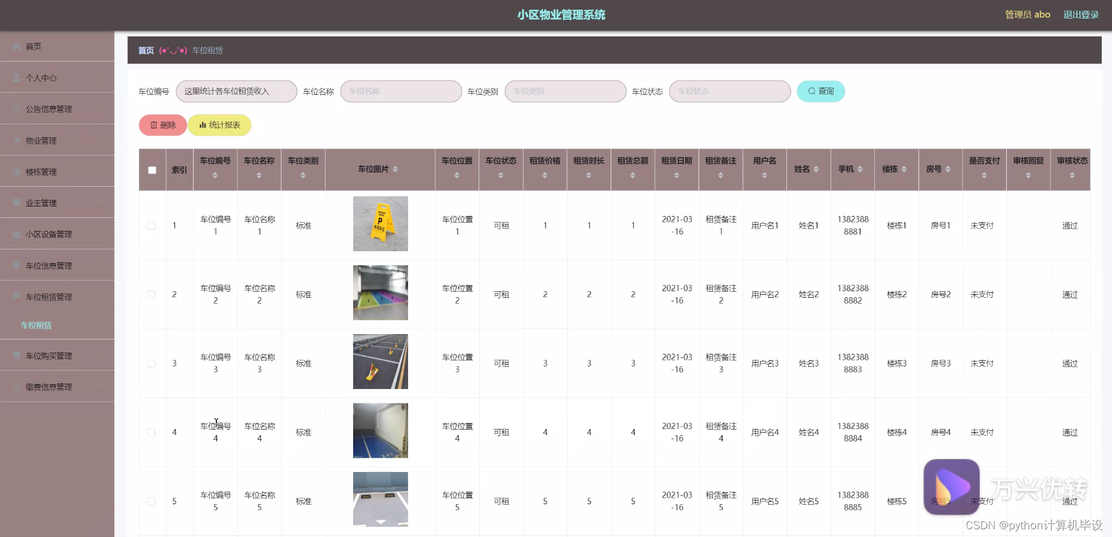Click the 首页 home icon in sidebar
1112x537 pixels.
tap(17, 46)
